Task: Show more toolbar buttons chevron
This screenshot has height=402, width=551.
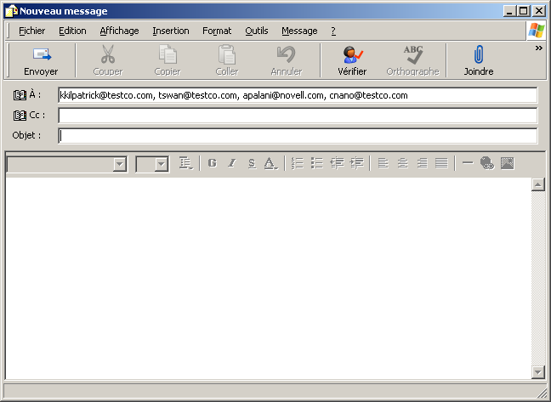Action: pos(539,48)
